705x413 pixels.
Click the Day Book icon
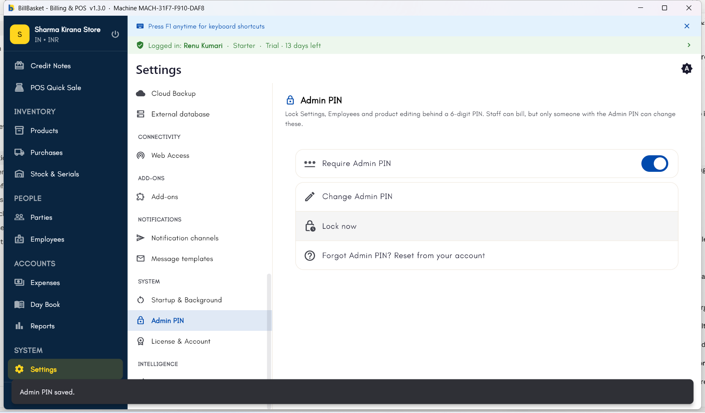point(19,304)
